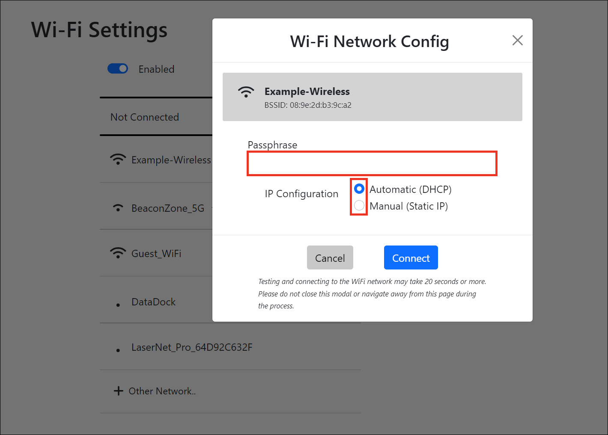Click the Example-Wireless name in the network list

tap(171, 160)
